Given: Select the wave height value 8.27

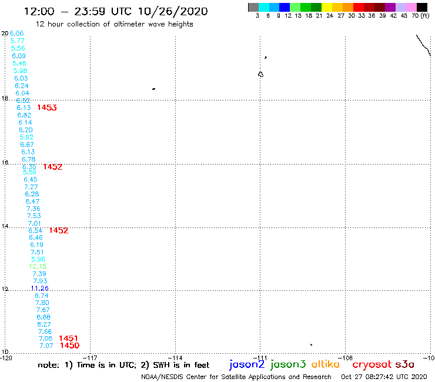Looking at the screenshot, I should pyautogui.click(x=44, y=324).
